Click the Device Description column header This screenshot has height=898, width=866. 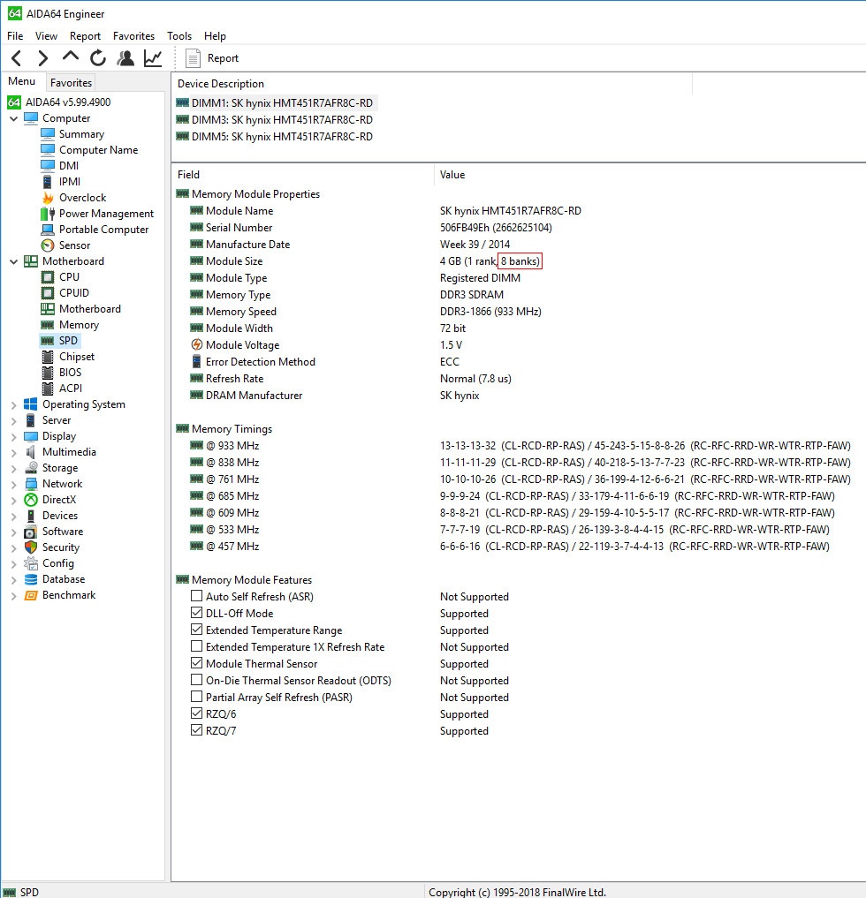tap(432, 84)
